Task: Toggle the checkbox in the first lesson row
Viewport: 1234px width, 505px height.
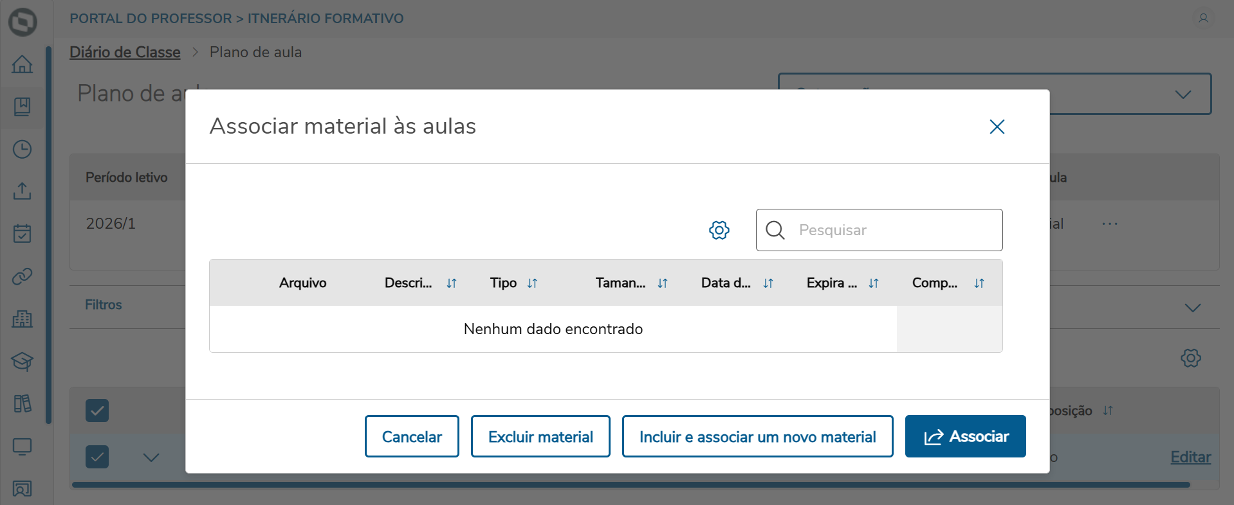Action: (x=97, y=457)
